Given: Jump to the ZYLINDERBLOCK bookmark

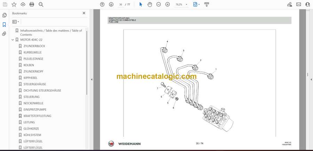Looking at the screenshot, I should point(34,46).
